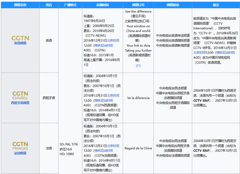Select the 西班牙语 language cell
The width and height of the screenshot is (240, 174).
(49, 98)
